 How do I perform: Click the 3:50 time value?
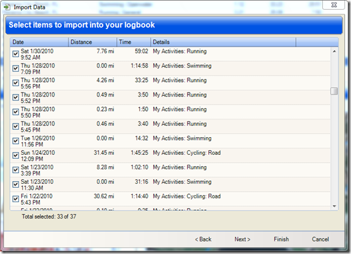point(143,95)
